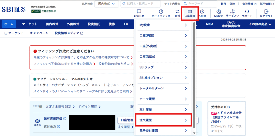Click the SBI証券 logo
The image size is (275, 136).
pos(14,9)
